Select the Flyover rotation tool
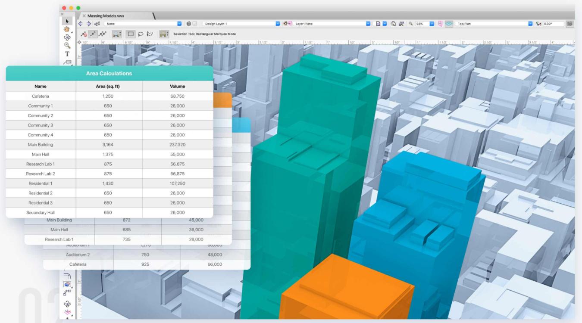This screenshot has width=582, height=323. click(x=67, y=37)
